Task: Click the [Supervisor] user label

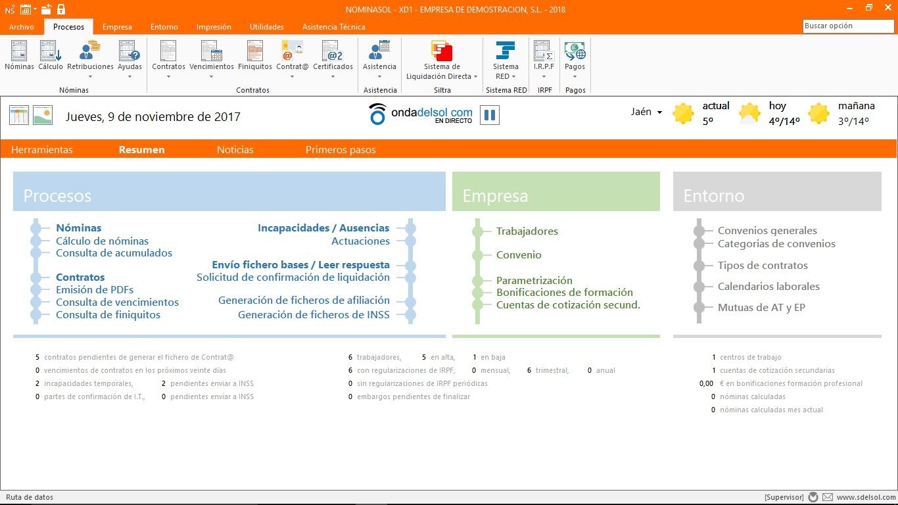Action: click(x=784, y=497)
